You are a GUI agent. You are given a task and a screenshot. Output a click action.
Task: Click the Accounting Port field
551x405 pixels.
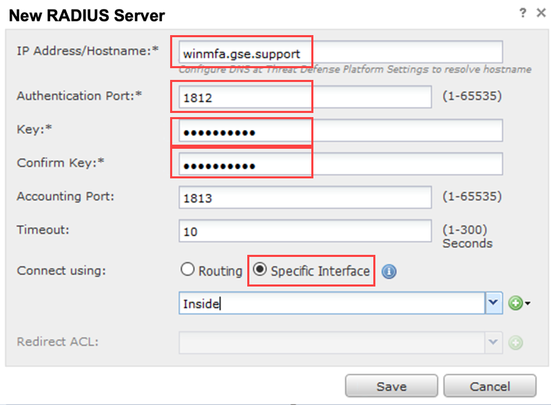[x=304, y=198]
